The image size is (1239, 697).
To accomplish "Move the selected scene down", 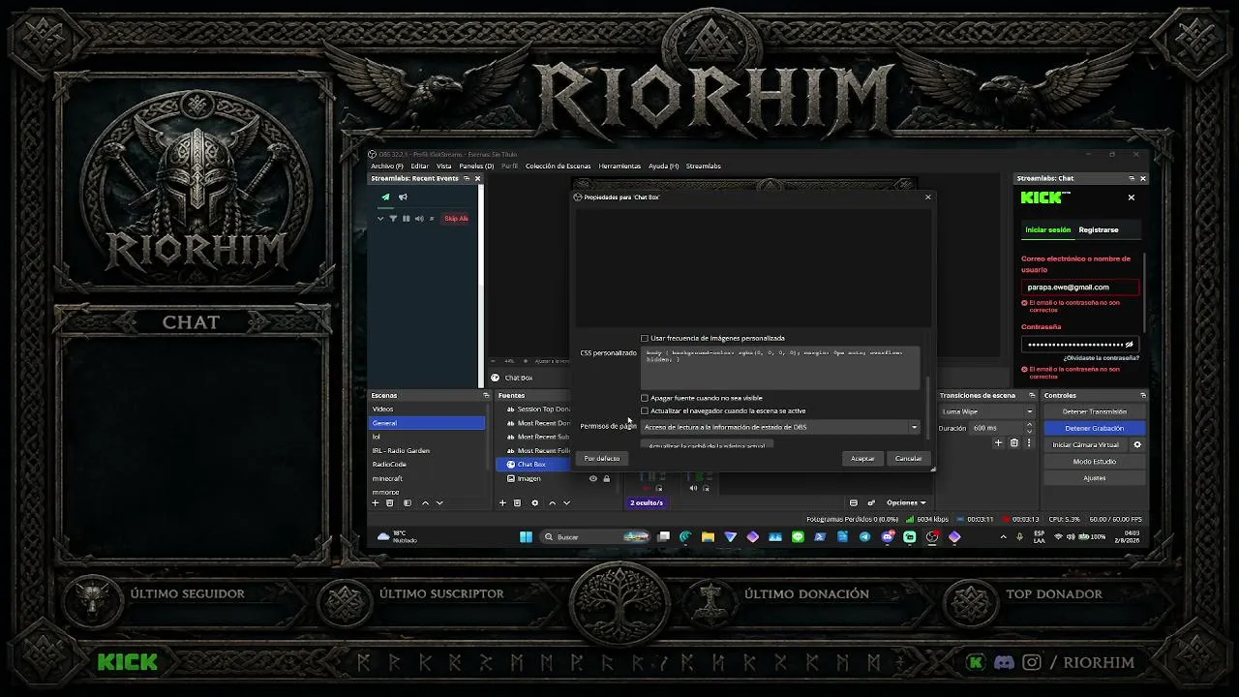I will [439, 503].
